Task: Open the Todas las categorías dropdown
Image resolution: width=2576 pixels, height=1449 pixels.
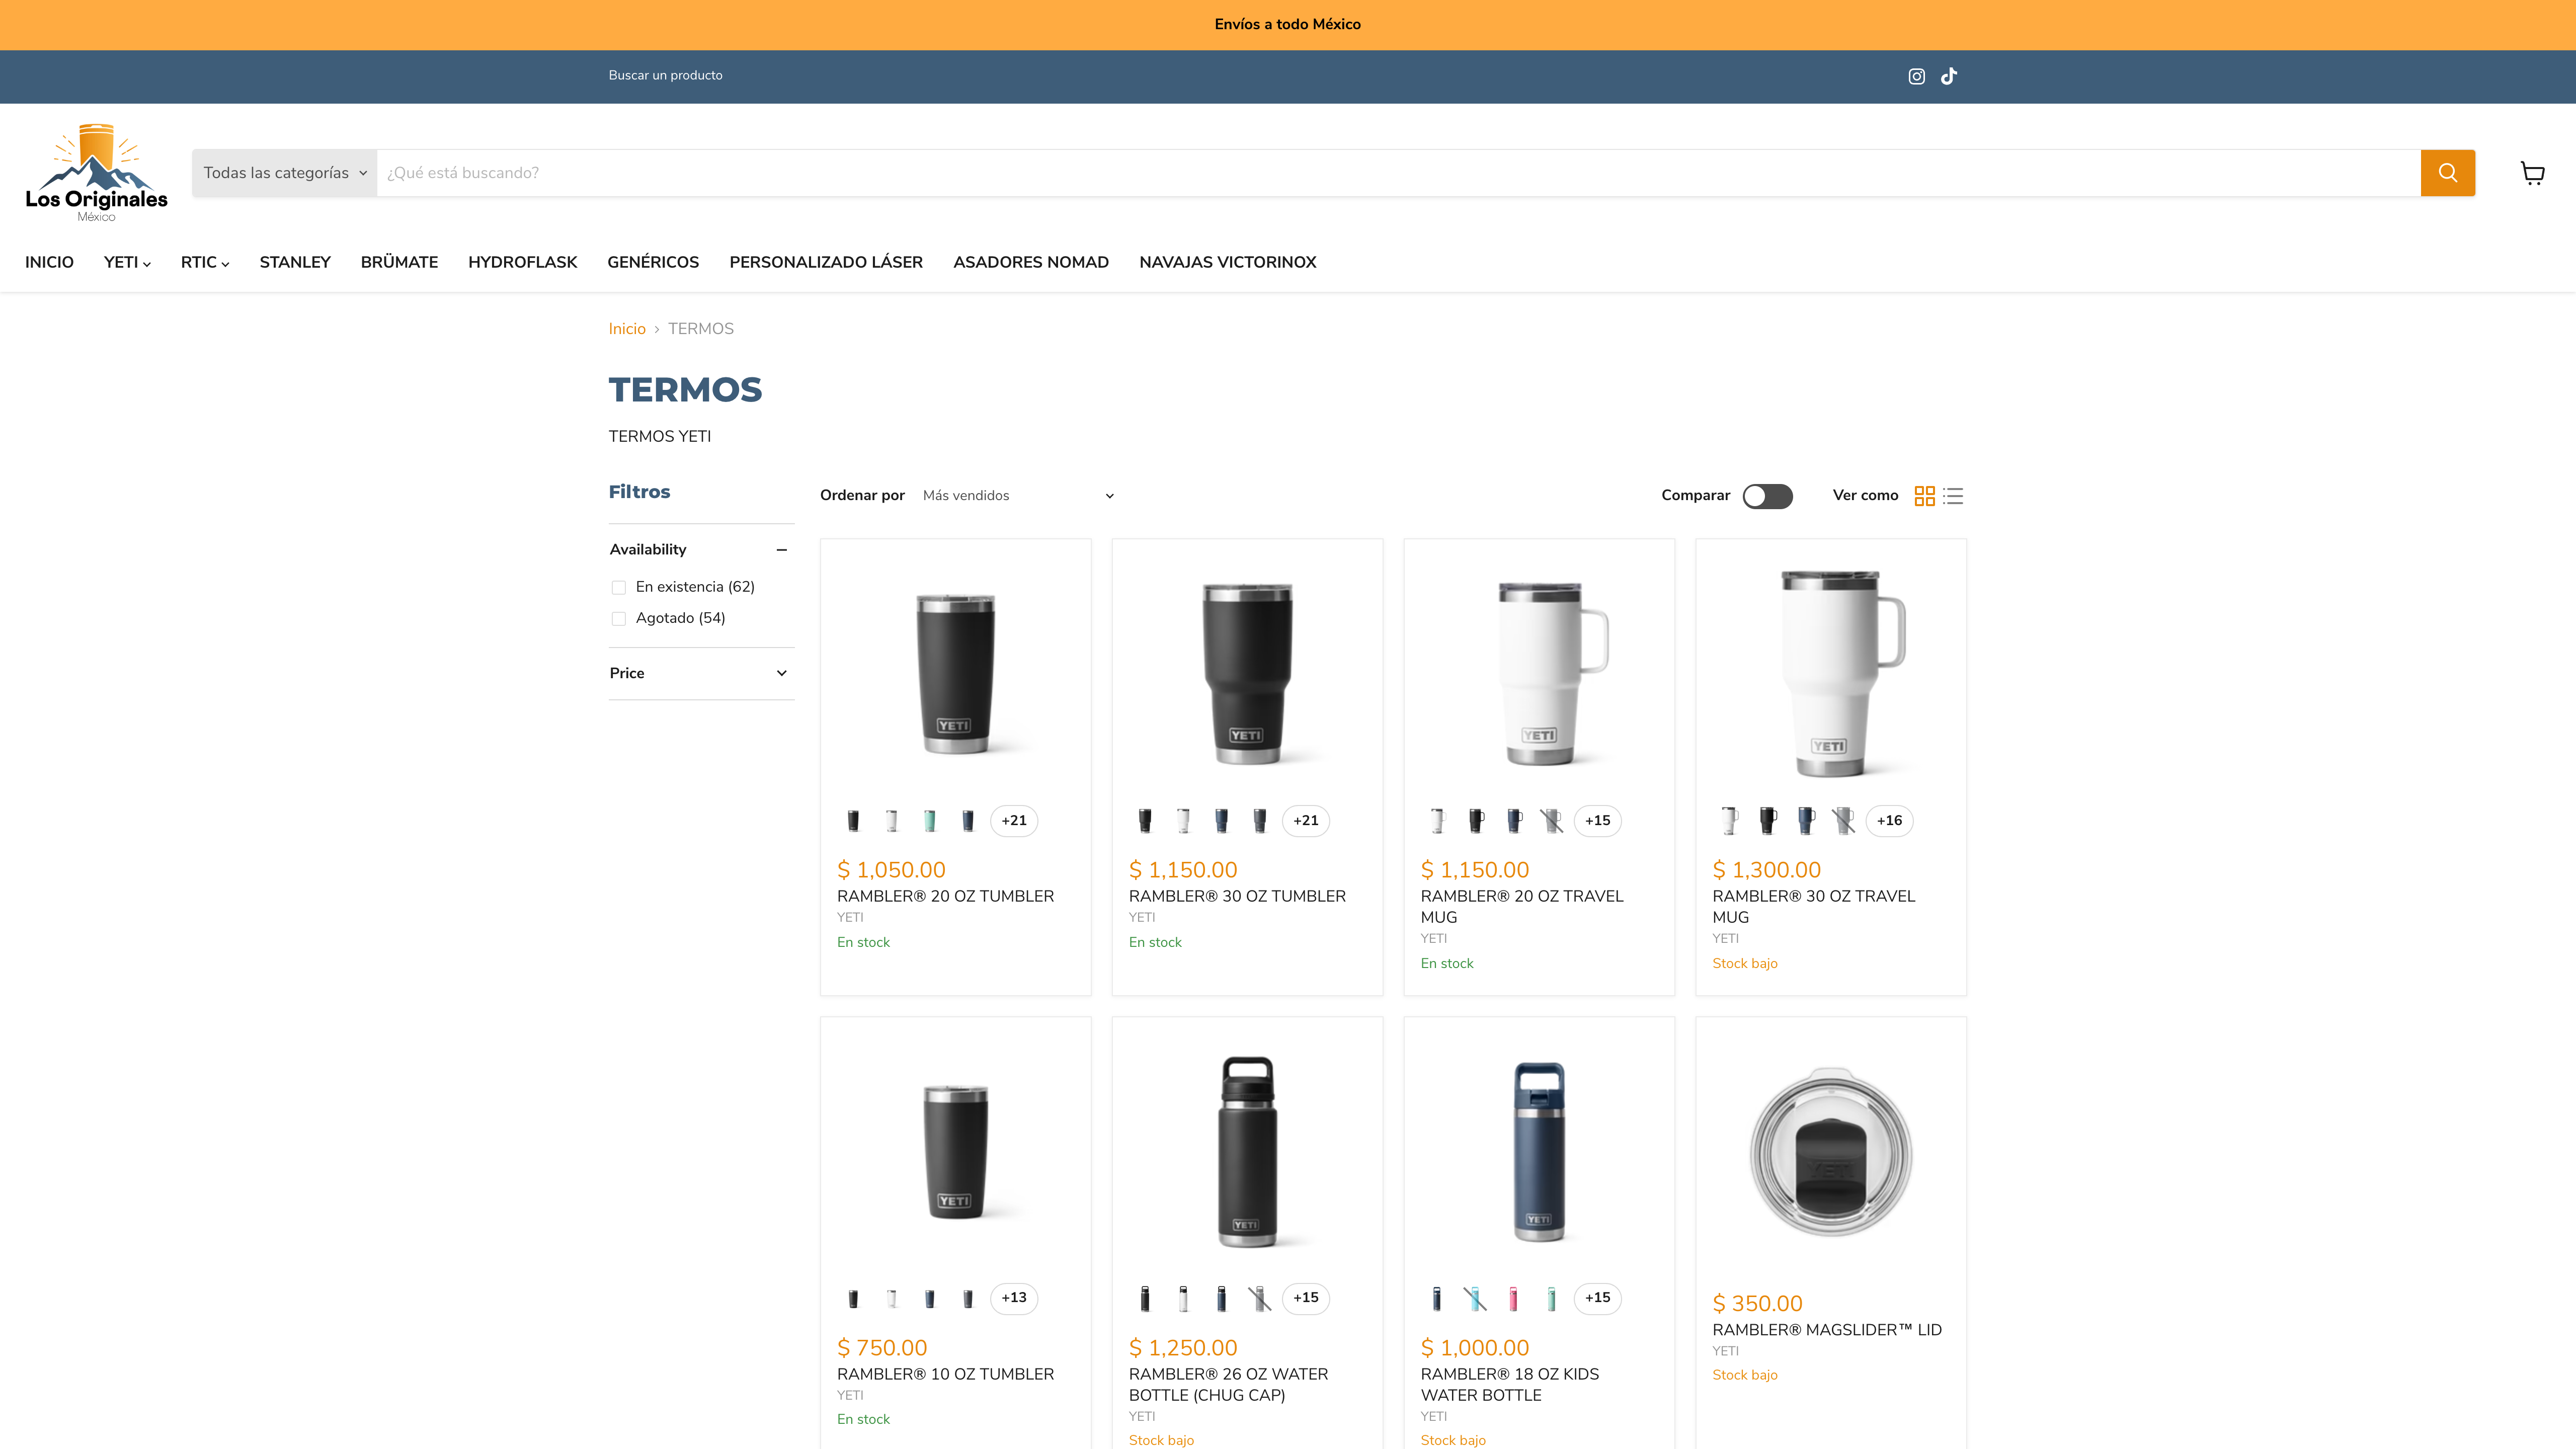Action: point(285,173)
